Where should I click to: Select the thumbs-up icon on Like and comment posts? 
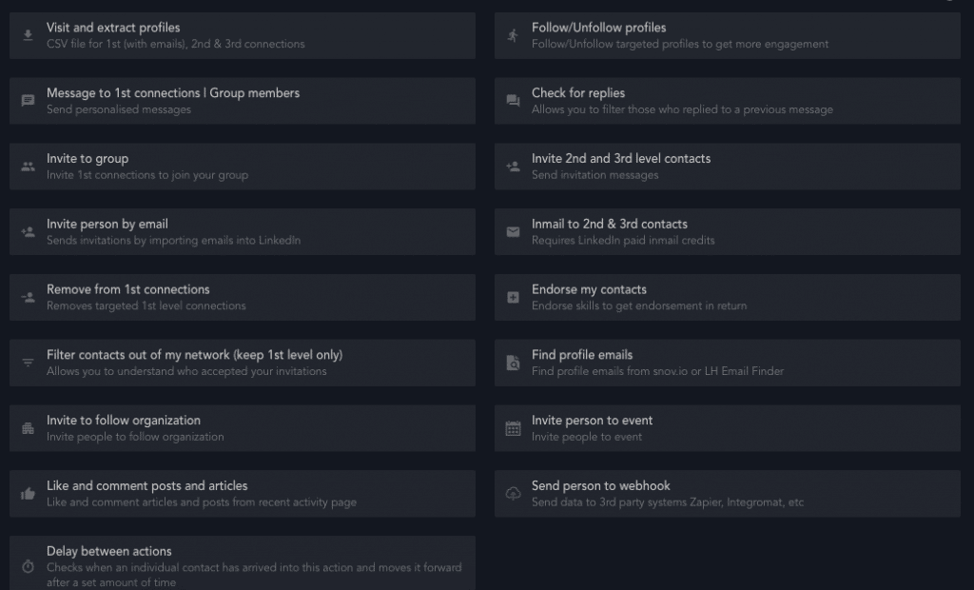(29, 493)
